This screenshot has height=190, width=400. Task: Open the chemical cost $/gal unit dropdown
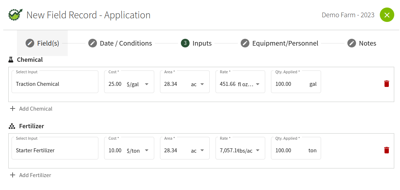pyautogui.click(x=147, y=84)
